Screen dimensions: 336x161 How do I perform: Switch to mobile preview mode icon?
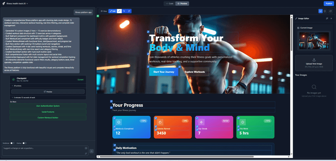click(325, 11)
